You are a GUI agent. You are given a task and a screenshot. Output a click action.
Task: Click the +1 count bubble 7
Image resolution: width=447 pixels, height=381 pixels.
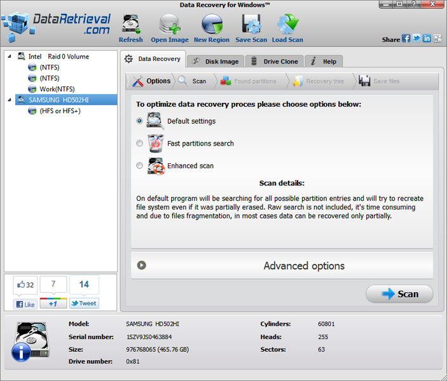(53, 284)
